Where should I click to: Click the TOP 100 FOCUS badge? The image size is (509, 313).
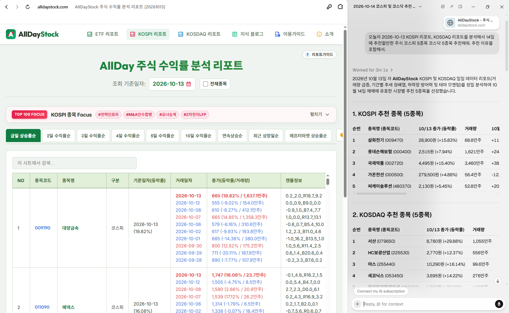click(30, 114)
